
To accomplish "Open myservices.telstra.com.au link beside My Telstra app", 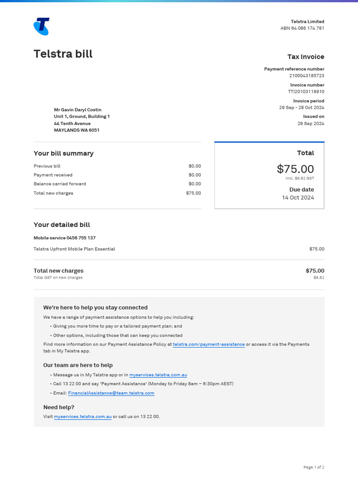I will tap(158, 375).
